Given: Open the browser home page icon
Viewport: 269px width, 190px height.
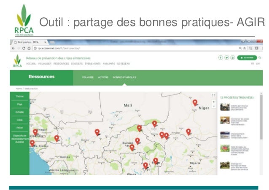Looking at the screenshot, I should (29, 48).
